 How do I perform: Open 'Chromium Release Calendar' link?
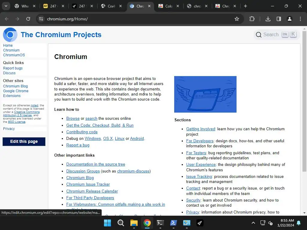92,191
